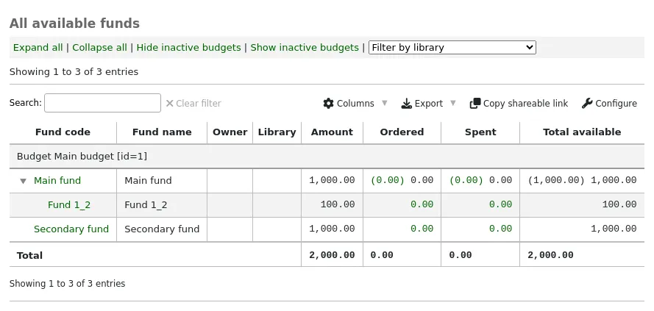Click the Export download icon
Screen dimensions: 654x311
(406, 104)
